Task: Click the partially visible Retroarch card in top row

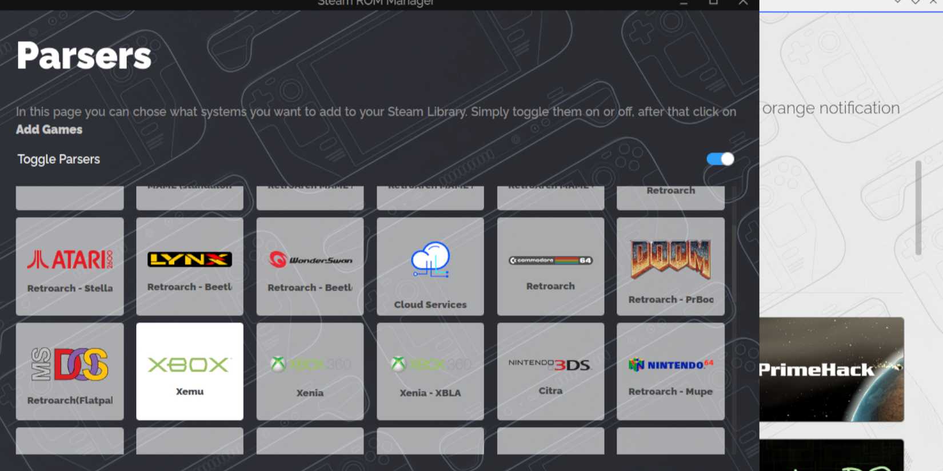Action: [x=670, y=198]
